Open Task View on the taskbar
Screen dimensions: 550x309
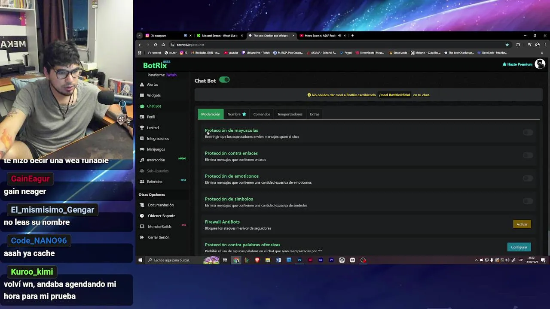(225, 260)
